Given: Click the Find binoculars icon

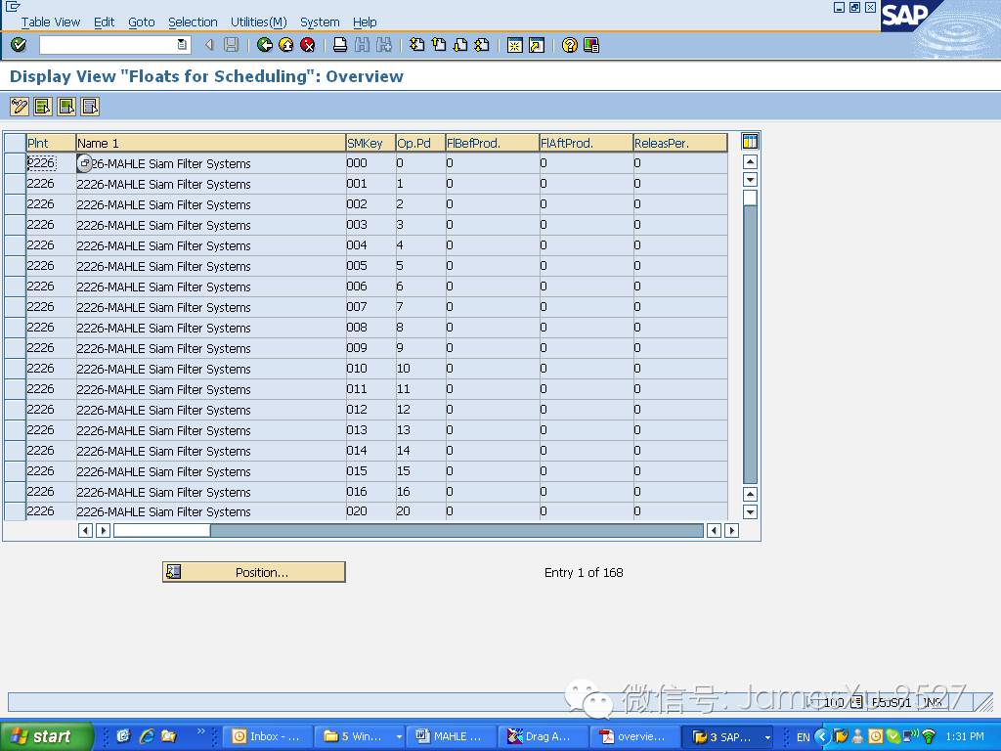Looking at the screenshot, I should 362,45.
